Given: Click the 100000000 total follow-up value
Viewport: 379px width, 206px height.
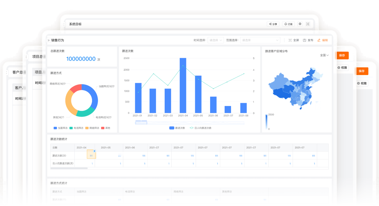Looking at the screenshot, I should coord(81,59).
